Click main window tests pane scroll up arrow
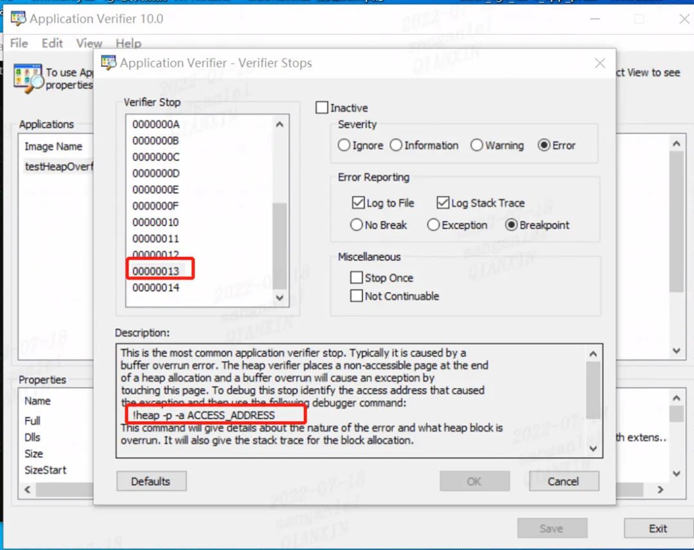This screenshot has height=550, width=694. click(676, 144)
